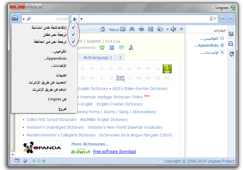Open the IPA phonetics icon
The image size is (243, 170).
click(x=122, y=47)
